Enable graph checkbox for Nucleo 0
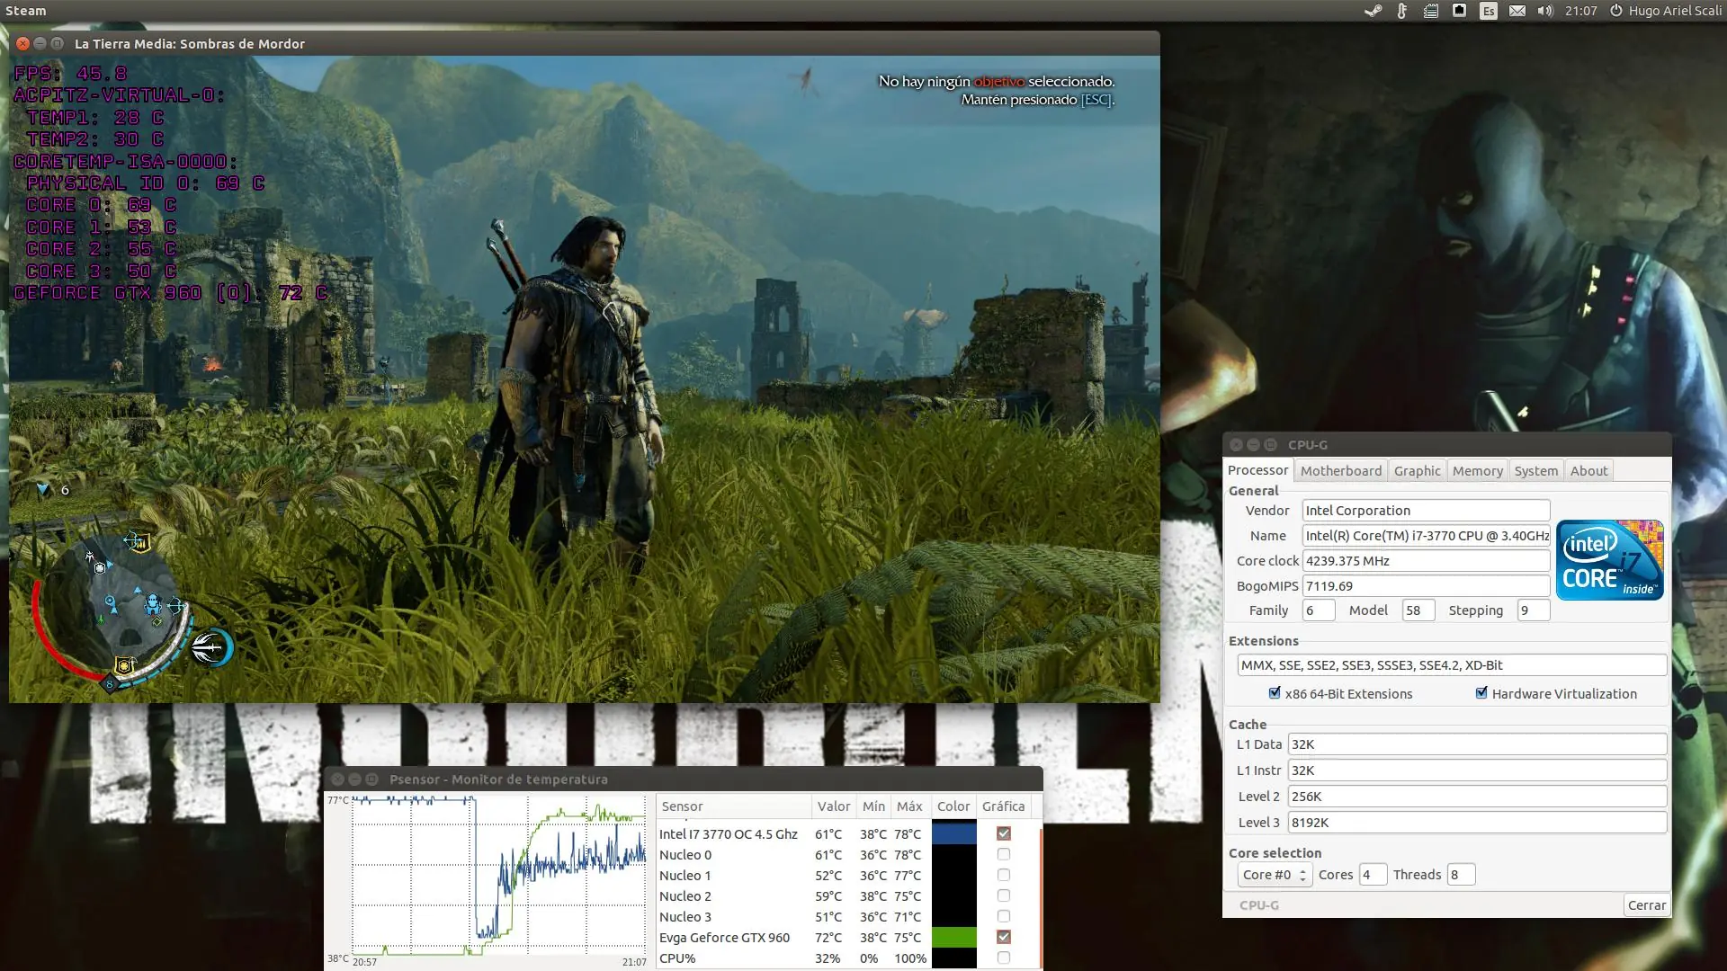The width and height of the screenshot is (1727, 971). 1004,854
